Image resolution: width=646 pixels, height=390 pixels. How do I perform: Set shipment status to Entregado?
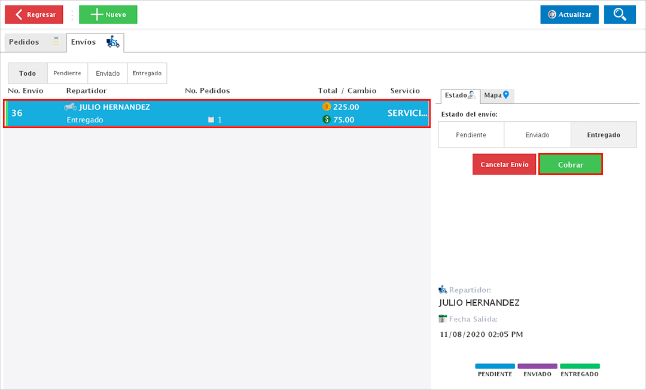[604, 135]
